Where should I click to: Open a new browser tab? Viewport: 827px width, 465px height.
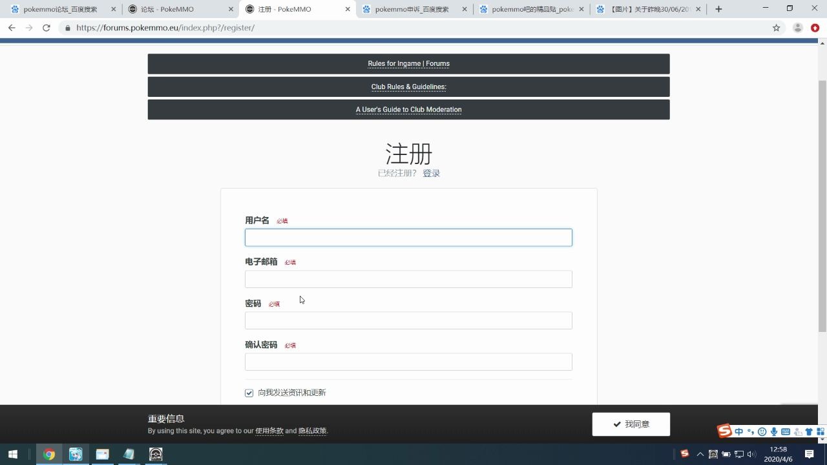pyautogui.click(x=718, y=9)
